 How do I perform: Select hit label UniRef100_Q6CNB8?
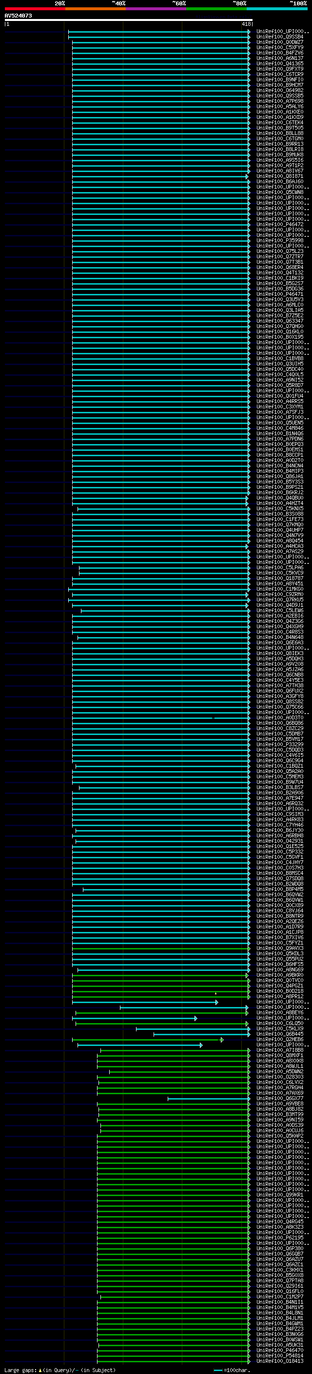tap(280, 675)
